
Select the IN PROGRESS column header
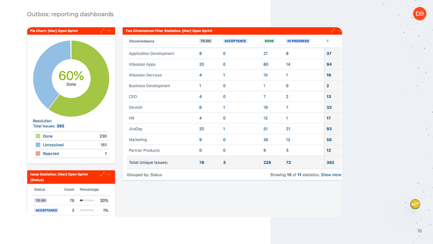click(x=298, y=41)
